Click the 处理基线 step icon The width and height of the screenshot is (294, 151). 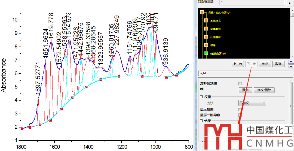click(x=206, y=37)
